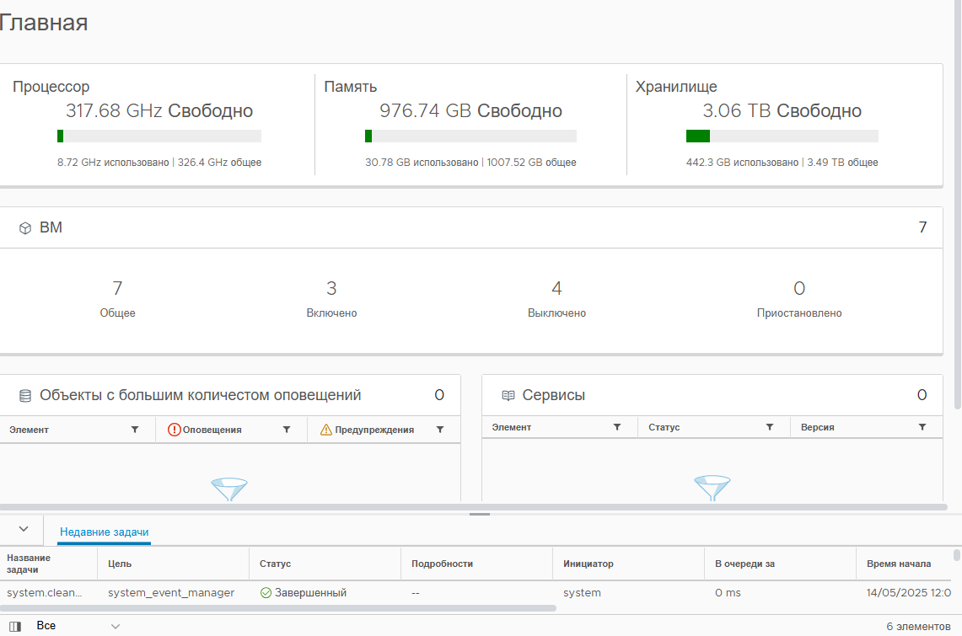962x636 pixels.
Task: Click the Главная page heading
Action: click(x=44, y=23)
